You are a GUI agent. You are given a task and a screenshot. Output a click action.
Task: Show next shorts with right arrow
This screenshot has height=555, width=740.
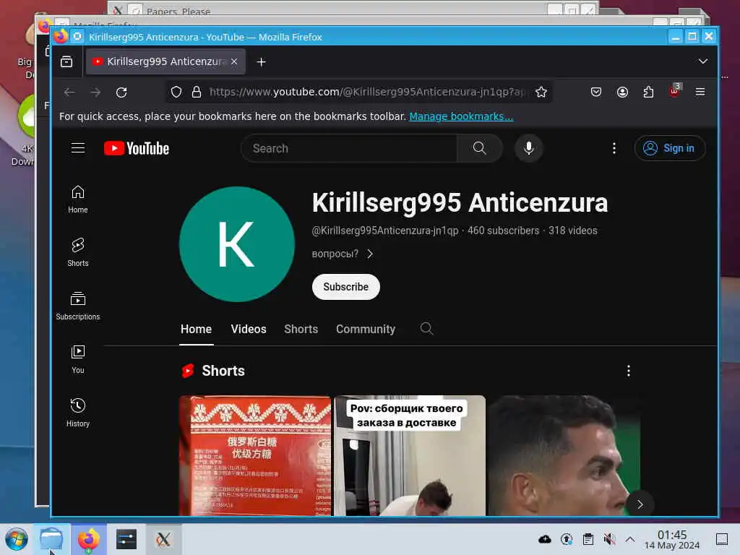pyautogui.click(x=640, y=504)
